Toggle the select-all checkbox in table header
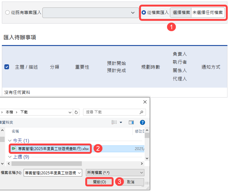Screen dimensions: 229x192 (7, 67)
